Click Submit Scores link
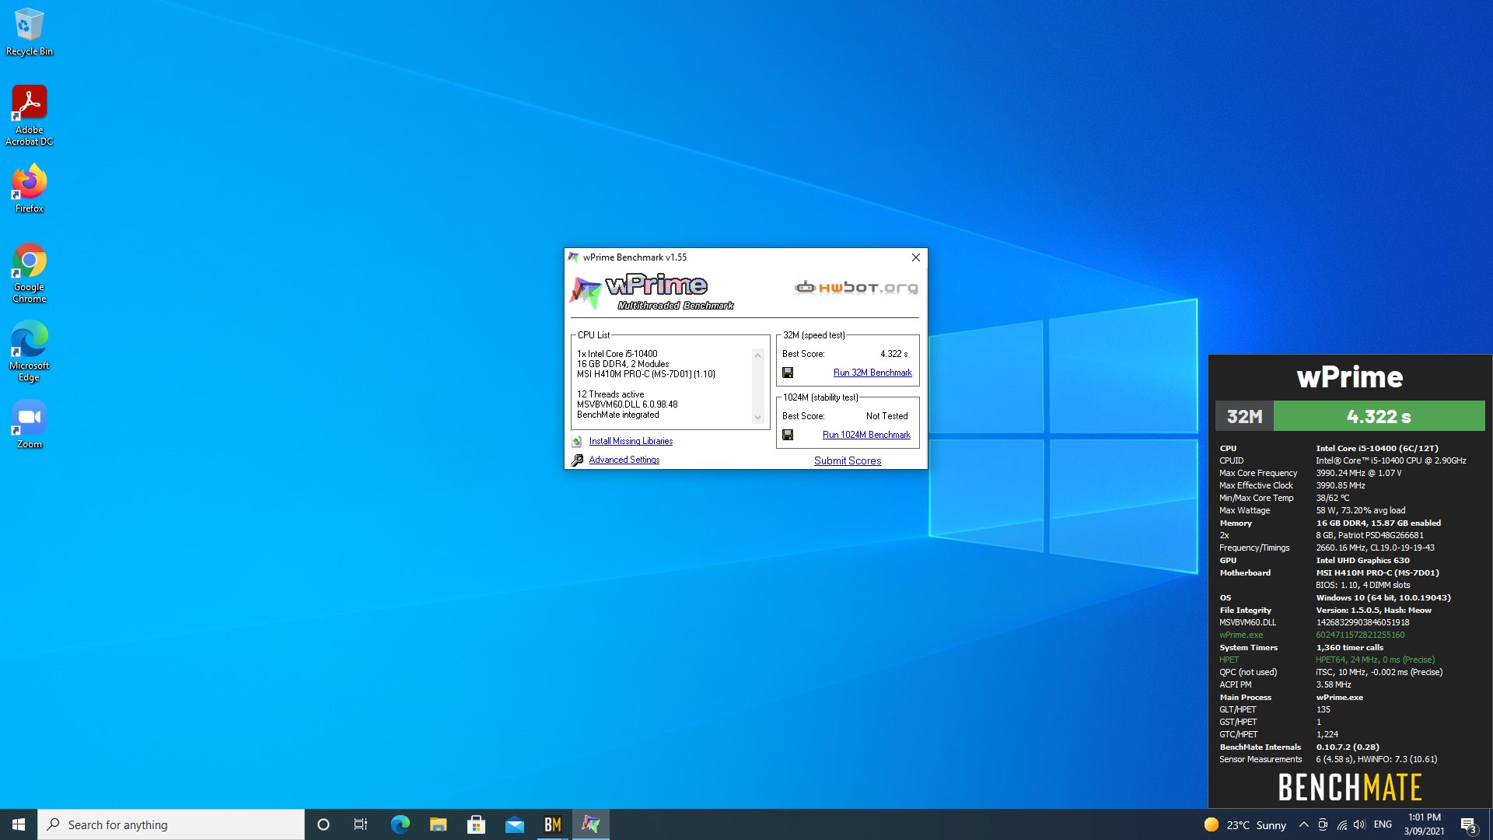The height and width of the screenshot is (840, 1493). pos(848,460)
